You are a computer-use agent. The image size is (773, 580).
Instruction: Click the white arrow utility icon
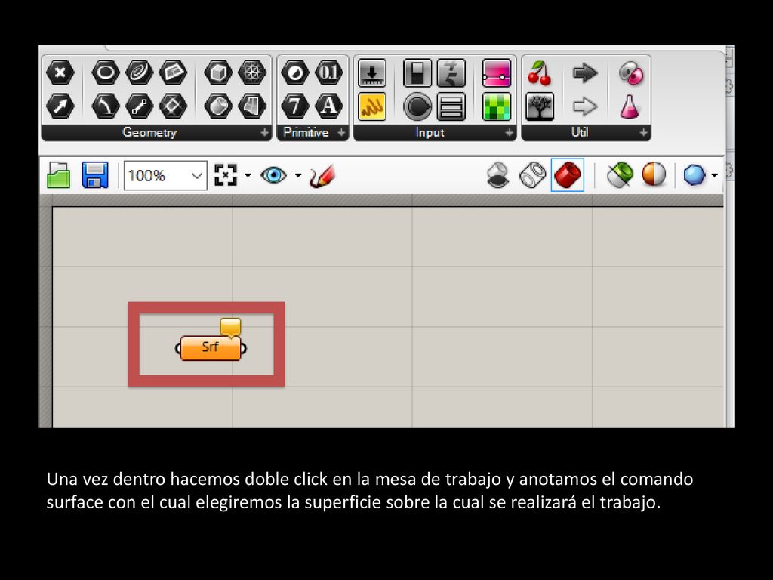tap(585, 106)
